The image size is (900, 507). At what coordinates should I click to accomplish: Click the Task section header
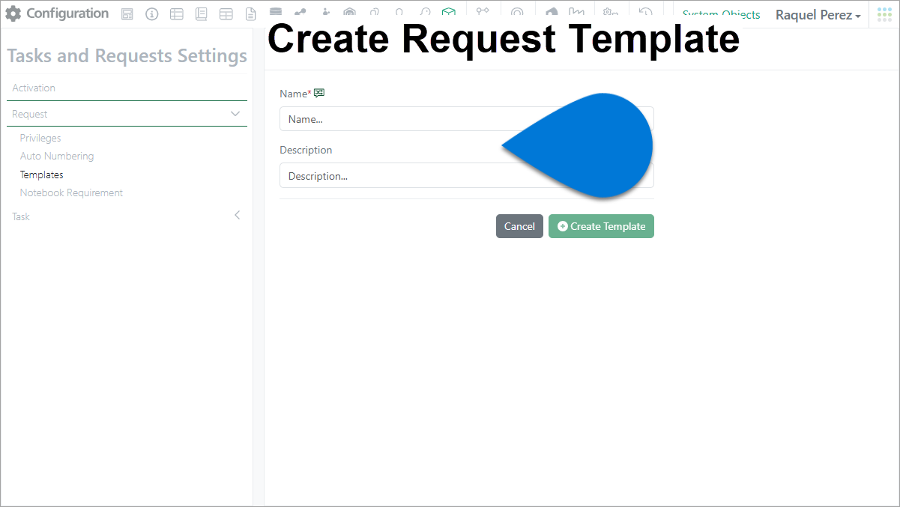(x=127, y=216)
